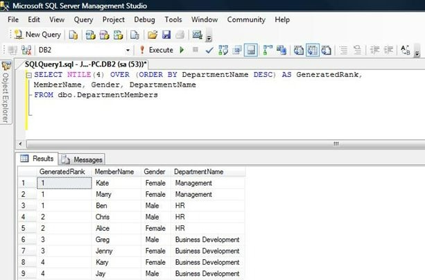The image size is (425, 280).
Task: Select the 'Greg' member name cell
Action: point(116,239)
